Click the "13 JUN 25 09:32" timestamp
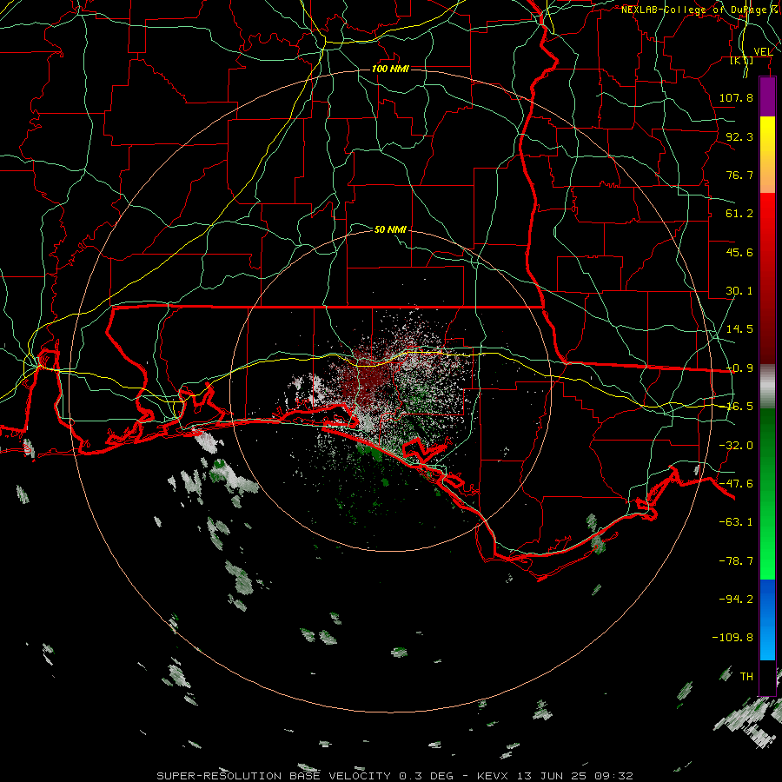 (574, 776)
